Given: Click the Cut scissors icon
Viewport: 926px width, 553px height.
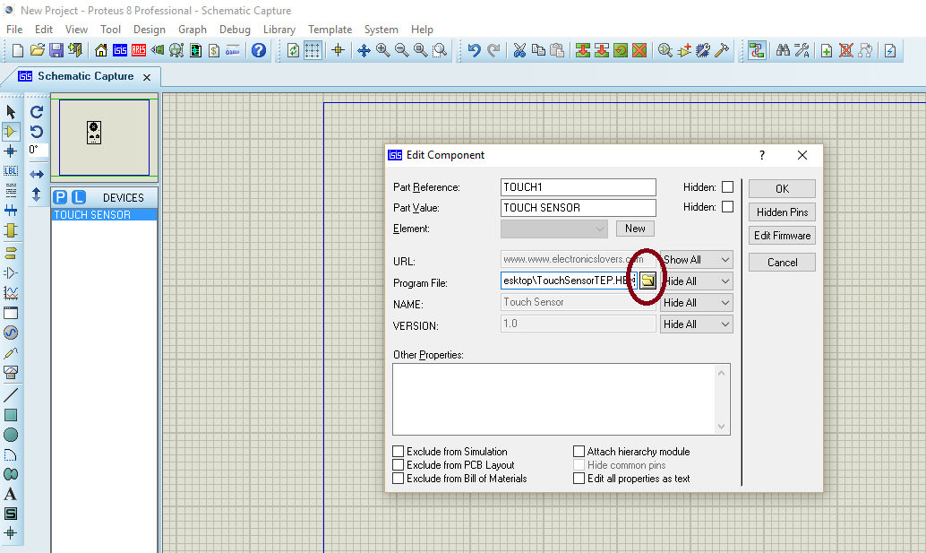Looking at the screenshot, I should point(519,51).
